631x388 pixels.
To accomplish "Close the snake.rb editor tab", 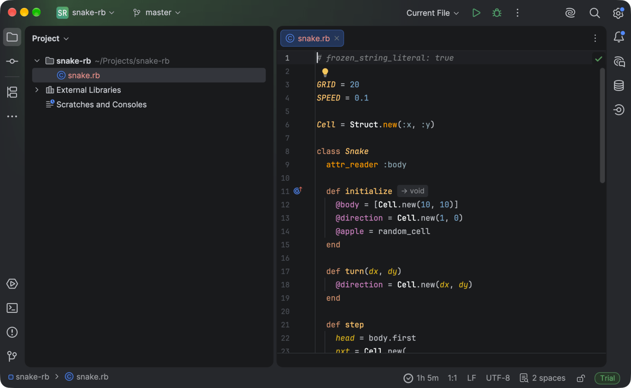I will pos(337,38).
